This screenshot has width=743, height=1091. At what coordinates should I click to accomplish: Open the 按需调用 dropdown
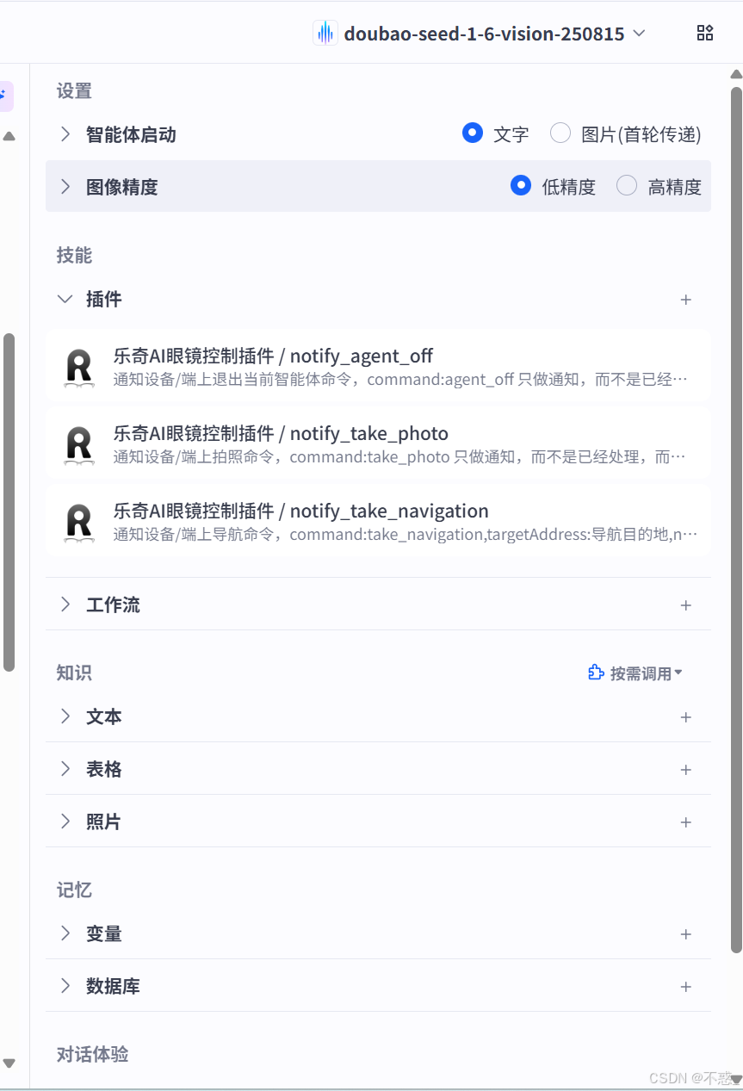click(635, 673)
